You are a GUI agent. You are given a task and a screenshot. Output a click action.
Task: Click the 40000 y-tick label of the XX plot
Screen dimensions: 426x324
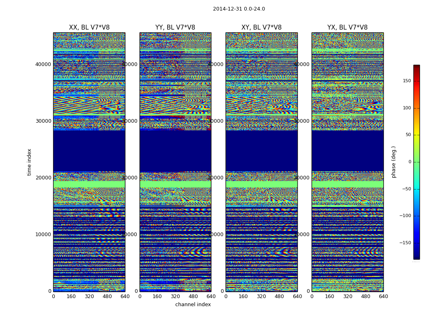coord(43,64)
